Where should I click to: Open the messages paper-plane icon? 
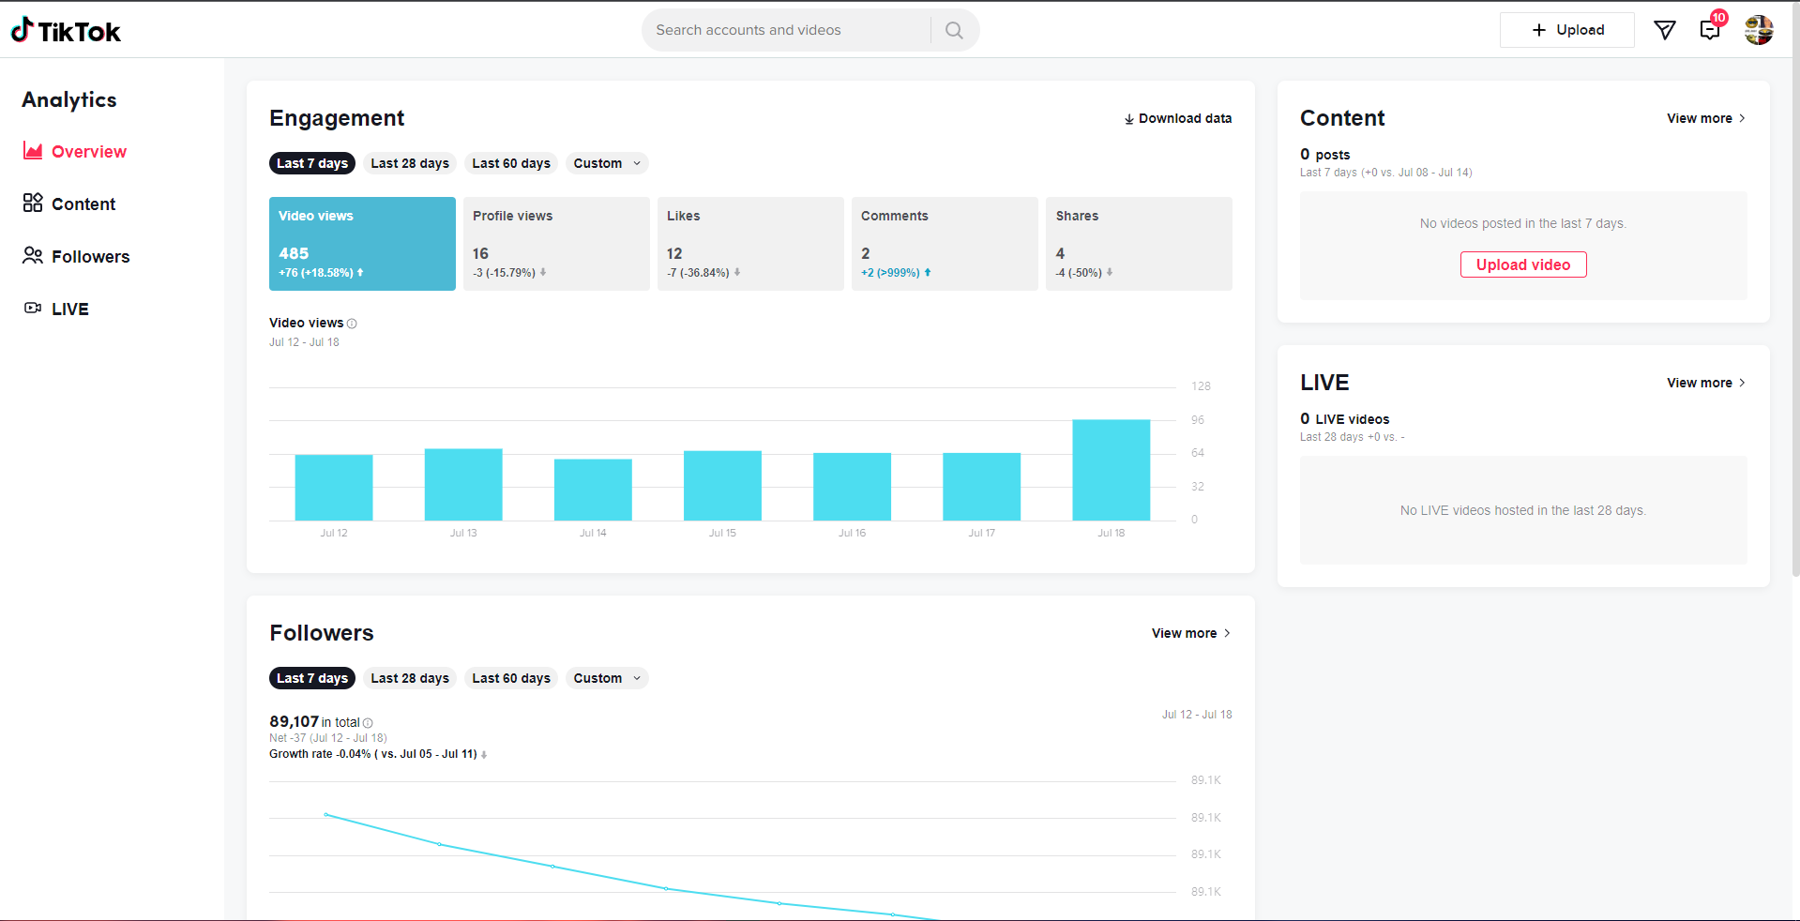click(1665, 30)
